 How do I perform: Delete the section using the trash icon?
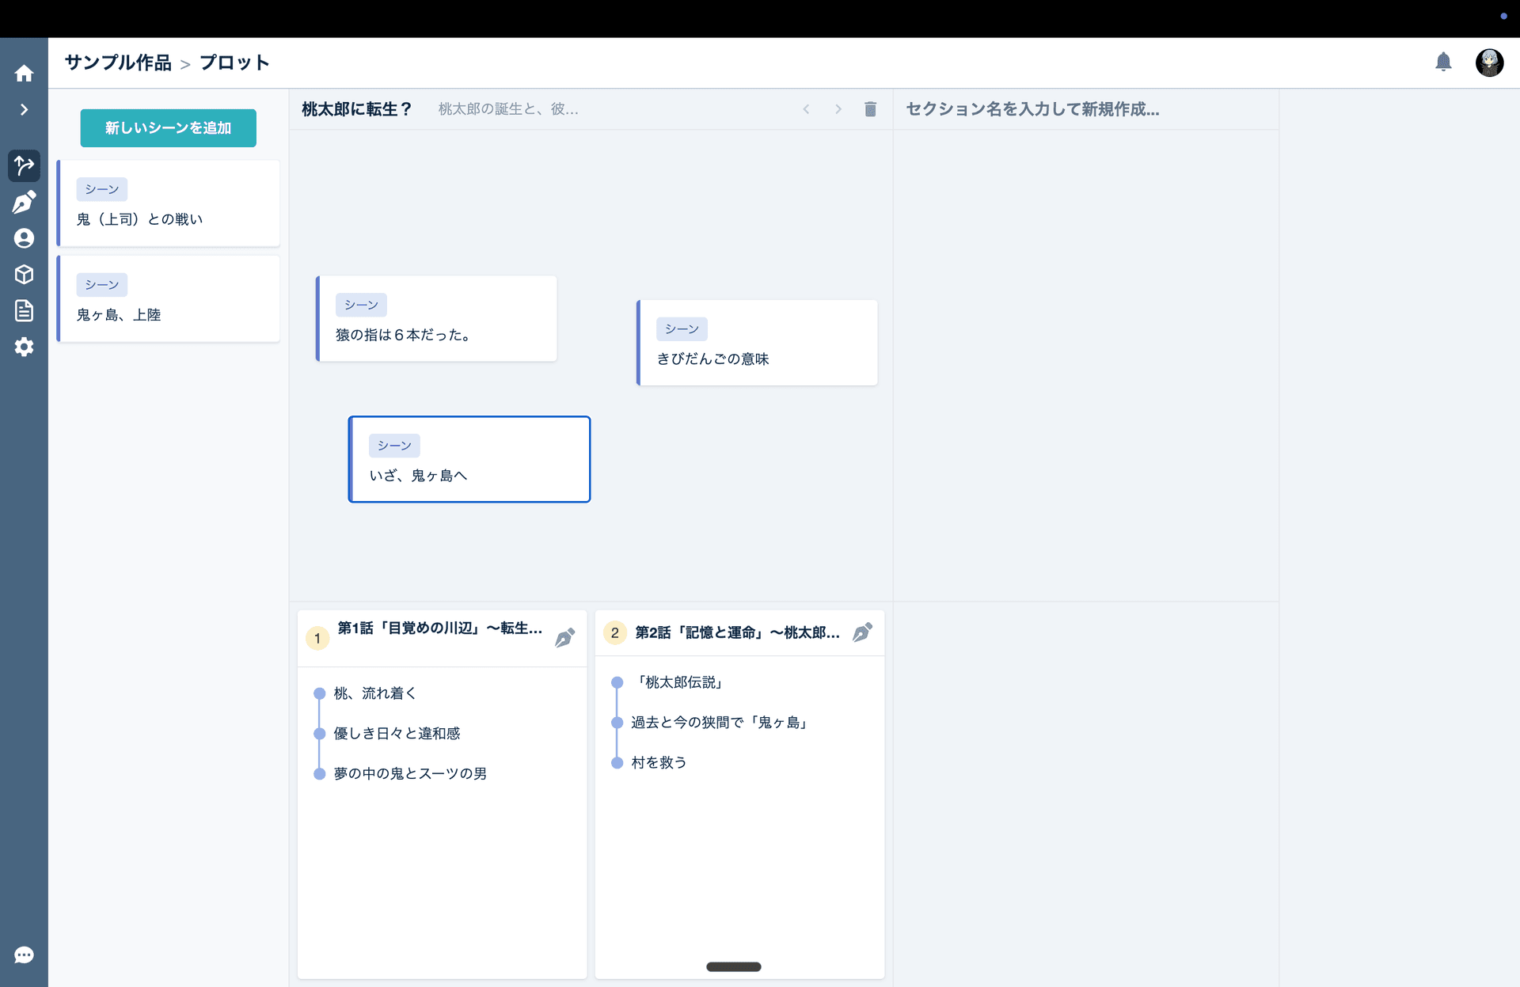[x=870, y=109]
